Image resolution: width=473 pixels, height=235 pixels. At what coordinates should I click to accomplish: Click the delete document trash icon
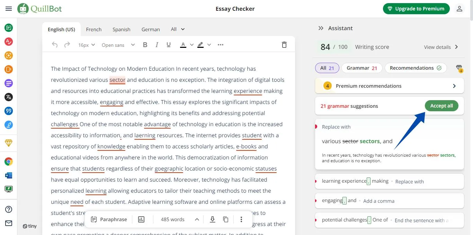(284, 44)
